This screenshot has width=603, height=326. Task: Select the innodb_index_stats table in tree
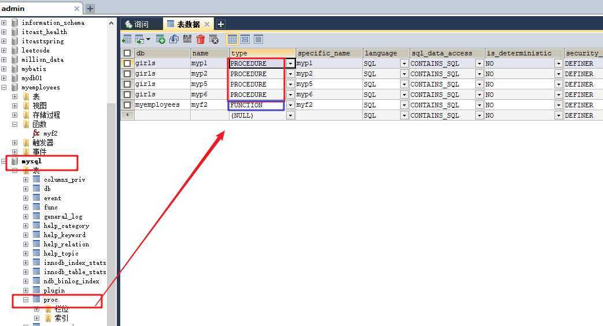pyautogui.click(x=75, y=263)
